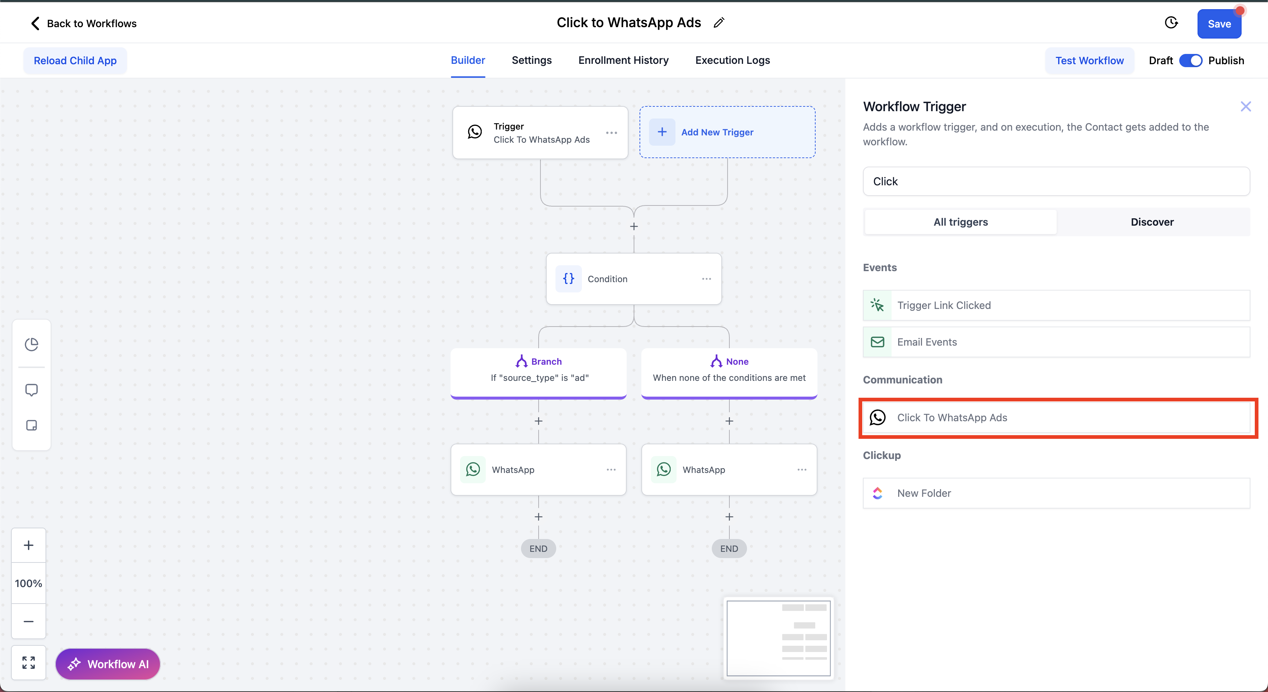Open Condition node three-dot menu
This screenshot has width=1268, height=692.
point(706,279)
